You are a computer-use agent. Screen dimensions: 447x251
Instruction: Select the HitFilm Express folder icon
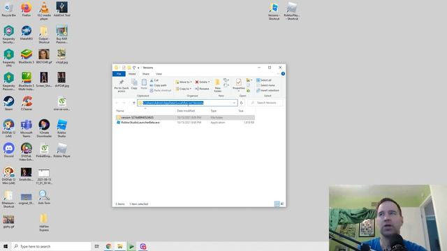tap(44, 222)
